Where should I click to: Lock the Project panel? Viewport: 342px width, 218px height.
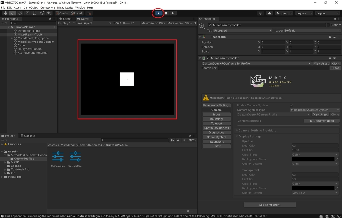click(190, 136)
